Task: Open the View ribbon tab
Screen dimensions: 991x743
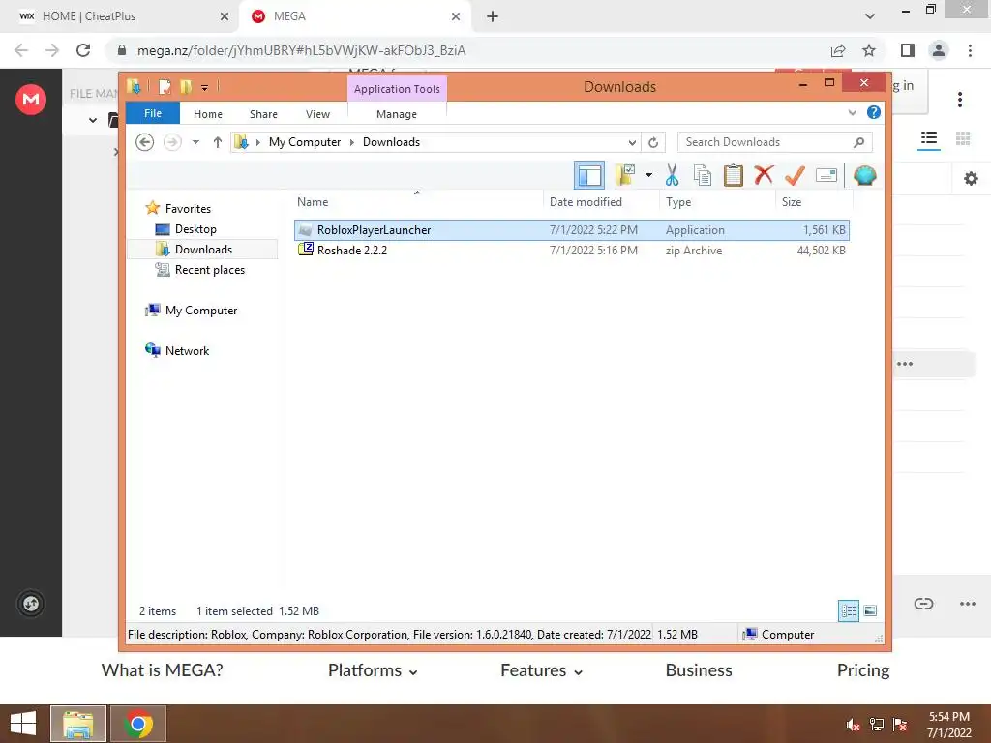Action: point(317,114)
